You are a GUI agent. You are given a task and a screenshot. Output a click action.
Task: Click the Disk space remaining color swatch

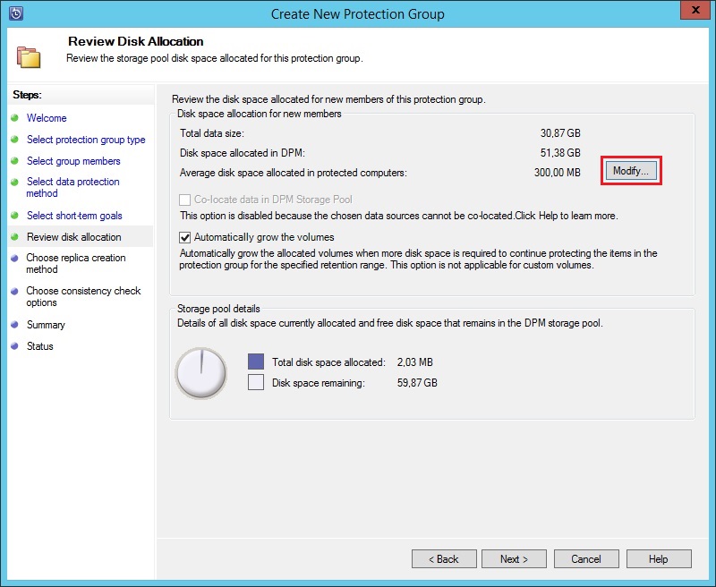click(x=256, y=383)
